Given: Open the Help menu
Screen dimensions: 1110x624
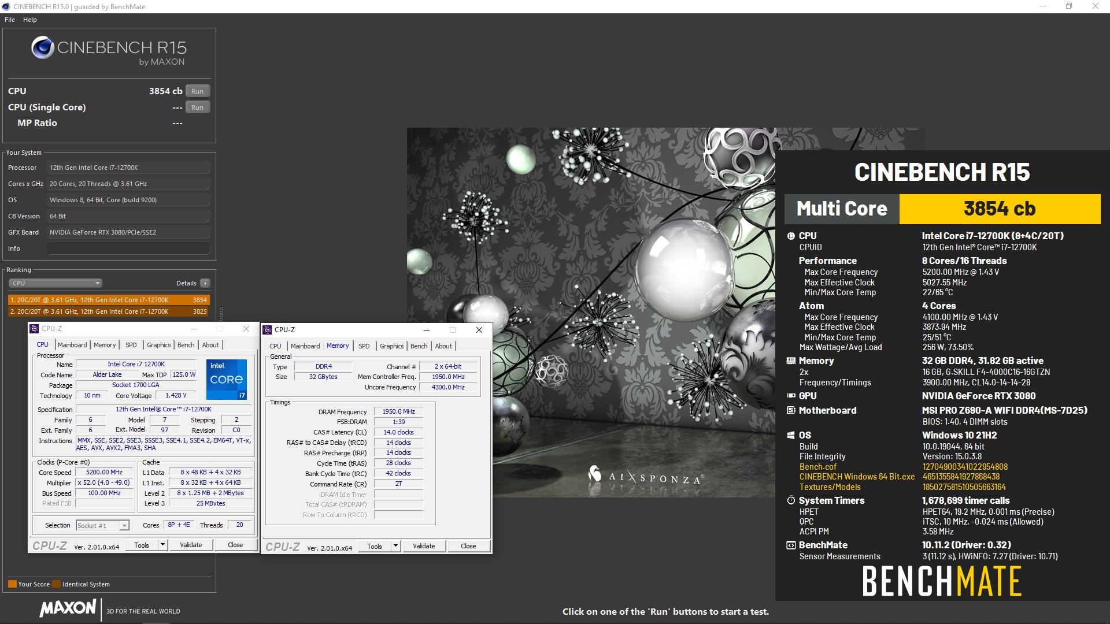Looking at the screenshot, I should [30, 20].
